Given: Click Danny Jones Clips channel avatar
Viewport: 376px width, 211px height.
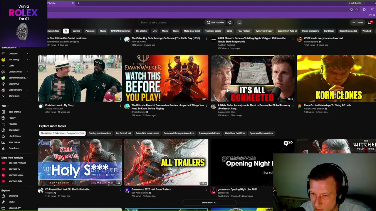Looking at the screenshot, I should (x=213, y=106).
